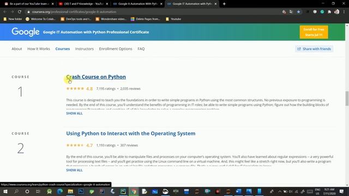
Task: Click the translate page icon in address bar
Action: (291, 12)
